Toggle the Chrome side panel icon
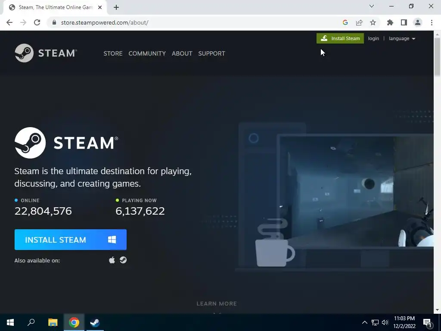 point(404,22)
